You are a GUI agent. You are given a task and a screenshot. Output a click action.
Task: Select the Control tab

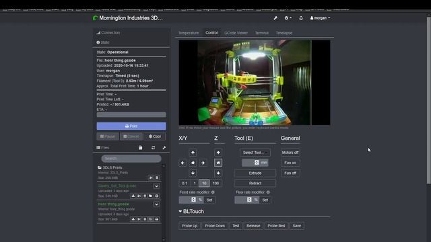click(x=211, y=33)
